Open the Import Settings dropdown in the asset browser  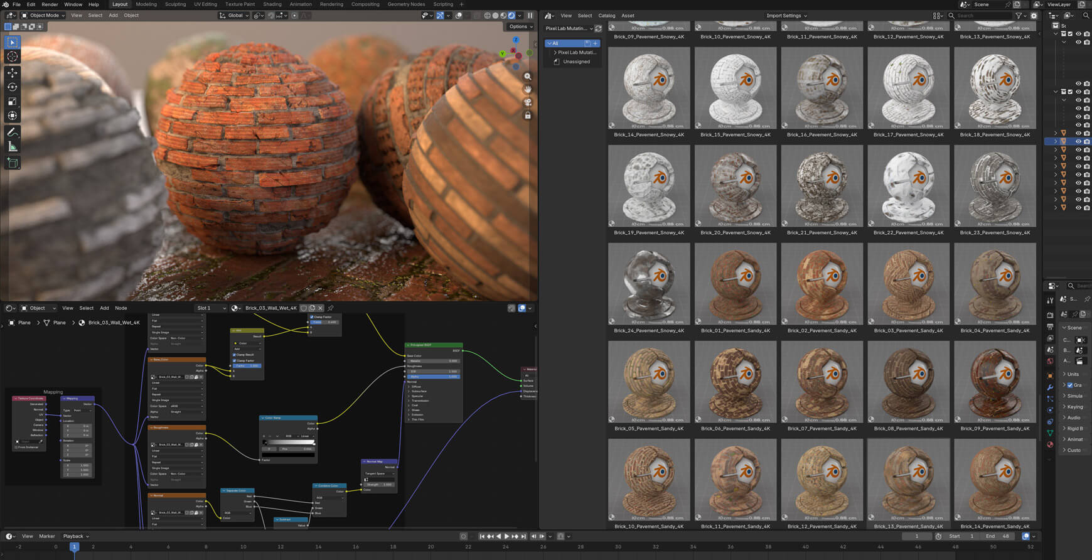click(x=786, y=16)
